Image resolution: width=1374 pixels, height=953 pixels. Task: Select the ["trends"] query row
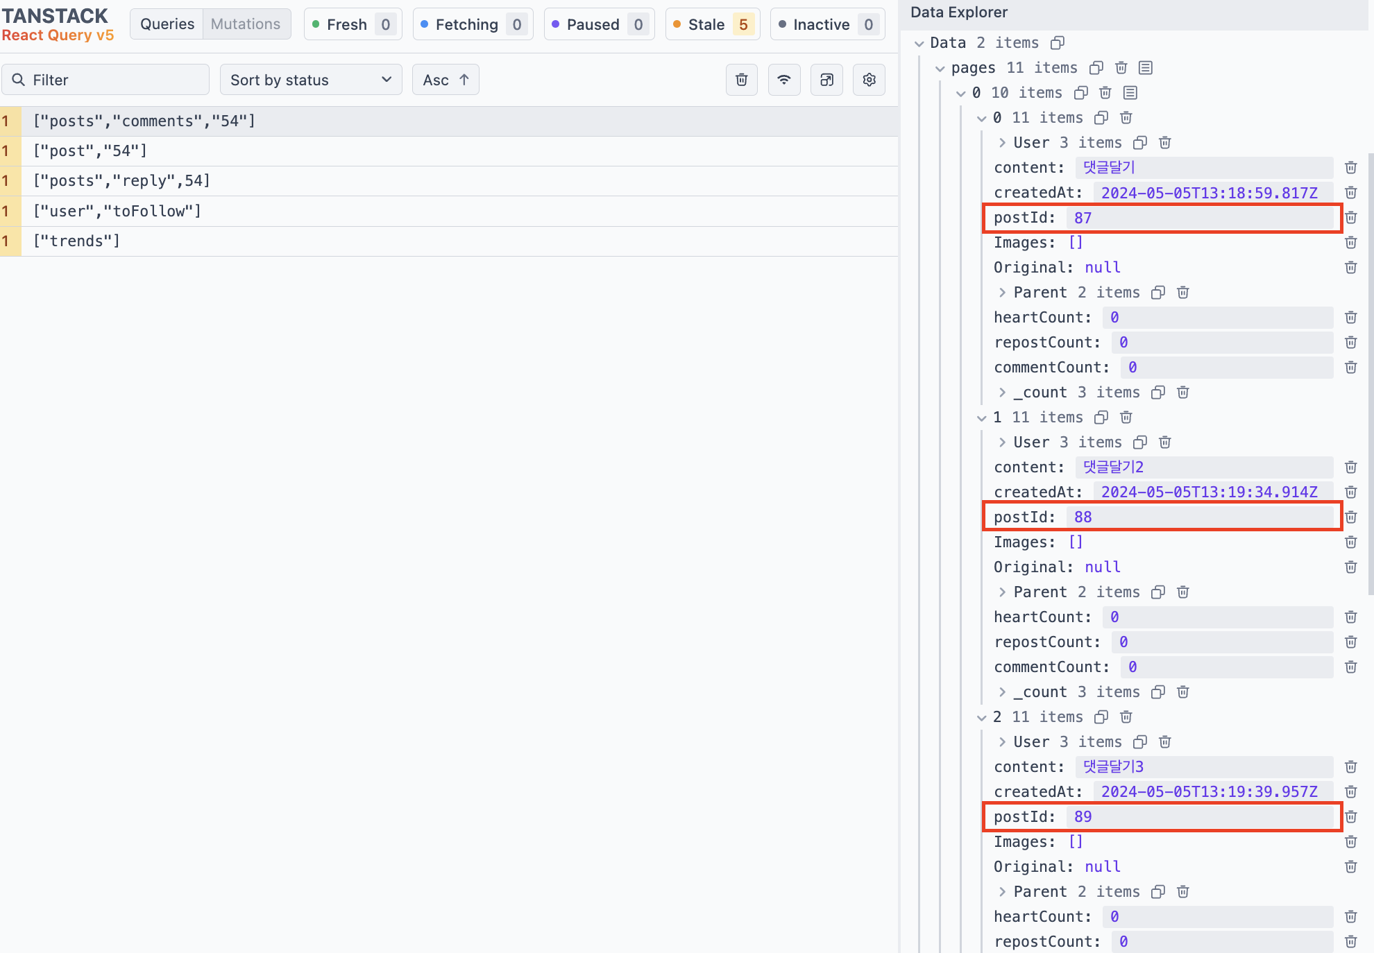click(x=449, y=241)
